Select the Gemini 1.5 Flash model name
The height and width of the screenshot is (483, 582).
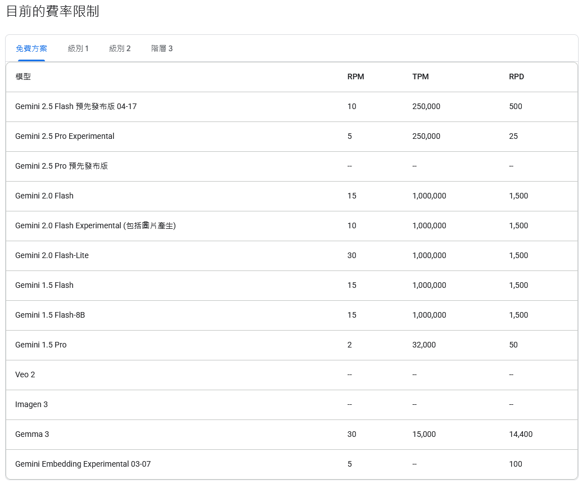click(x=44, y=285)
